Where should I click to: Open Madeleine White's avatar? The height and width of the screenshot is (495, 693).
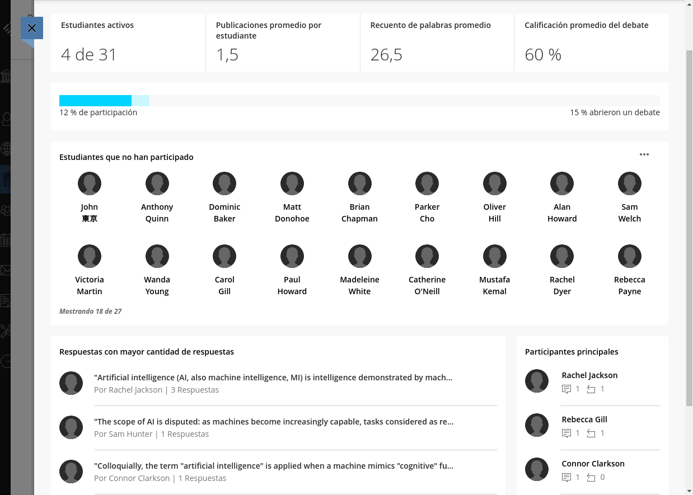pyautogui.click(x=360, y=256)
